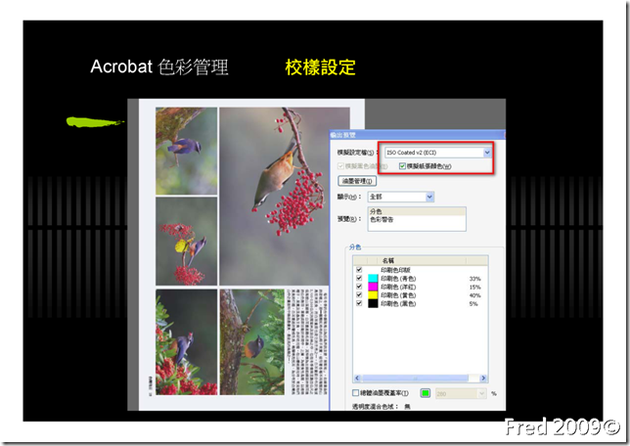Uncheck the magenta 洋紅 plate checkbox
630x446 pixels.
pos(359,287)
